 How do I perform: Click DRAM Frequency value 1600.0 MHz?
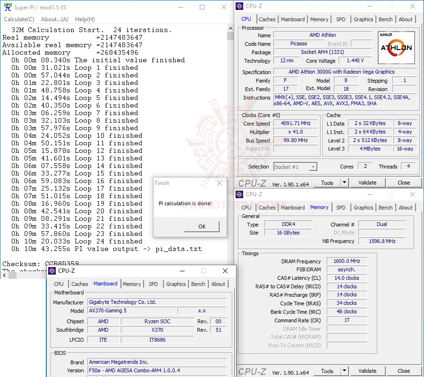tap(347, 261)
